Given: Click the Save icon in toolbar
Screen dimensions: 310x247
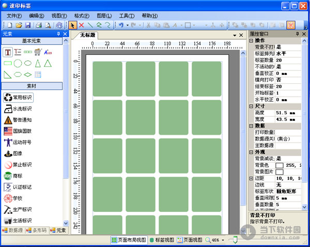Looking at the screenshot, I should [28, 25].
